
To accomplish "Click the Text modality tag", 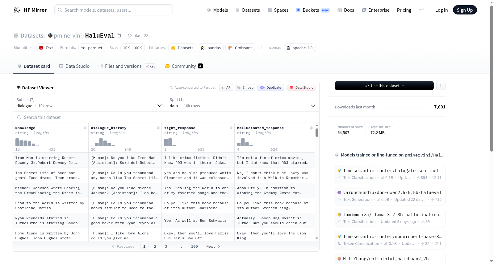I will (46, 48).
